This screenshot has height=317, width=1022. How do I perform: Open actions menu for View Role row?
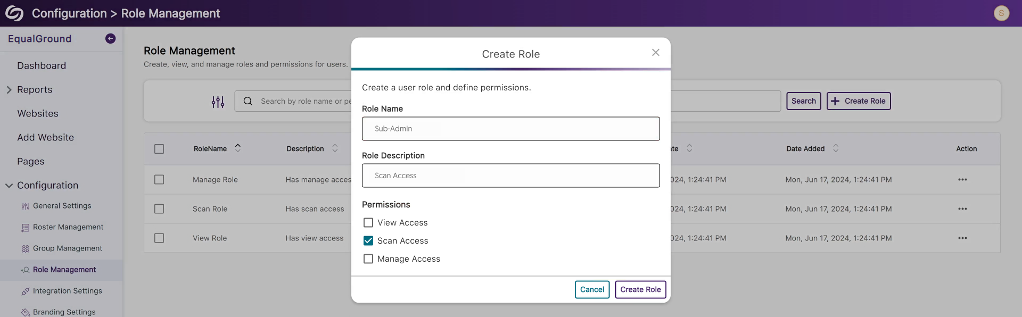[x=962, y=238]
